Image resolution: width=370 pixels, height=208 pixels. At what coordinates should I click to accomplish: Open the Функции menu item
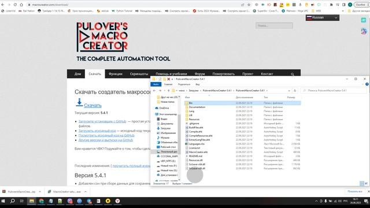116,74
